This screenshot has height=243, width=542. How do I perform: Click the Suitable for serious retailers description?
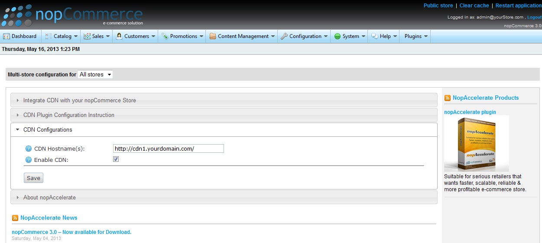(x=485, y=183)
